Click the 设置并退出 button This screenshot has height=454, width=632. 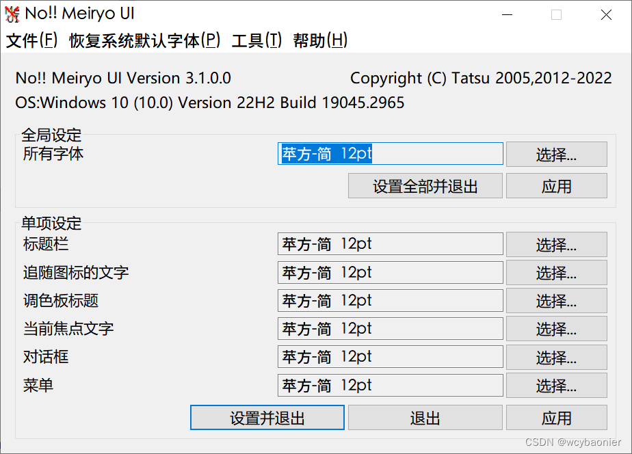tap(267, 417)
